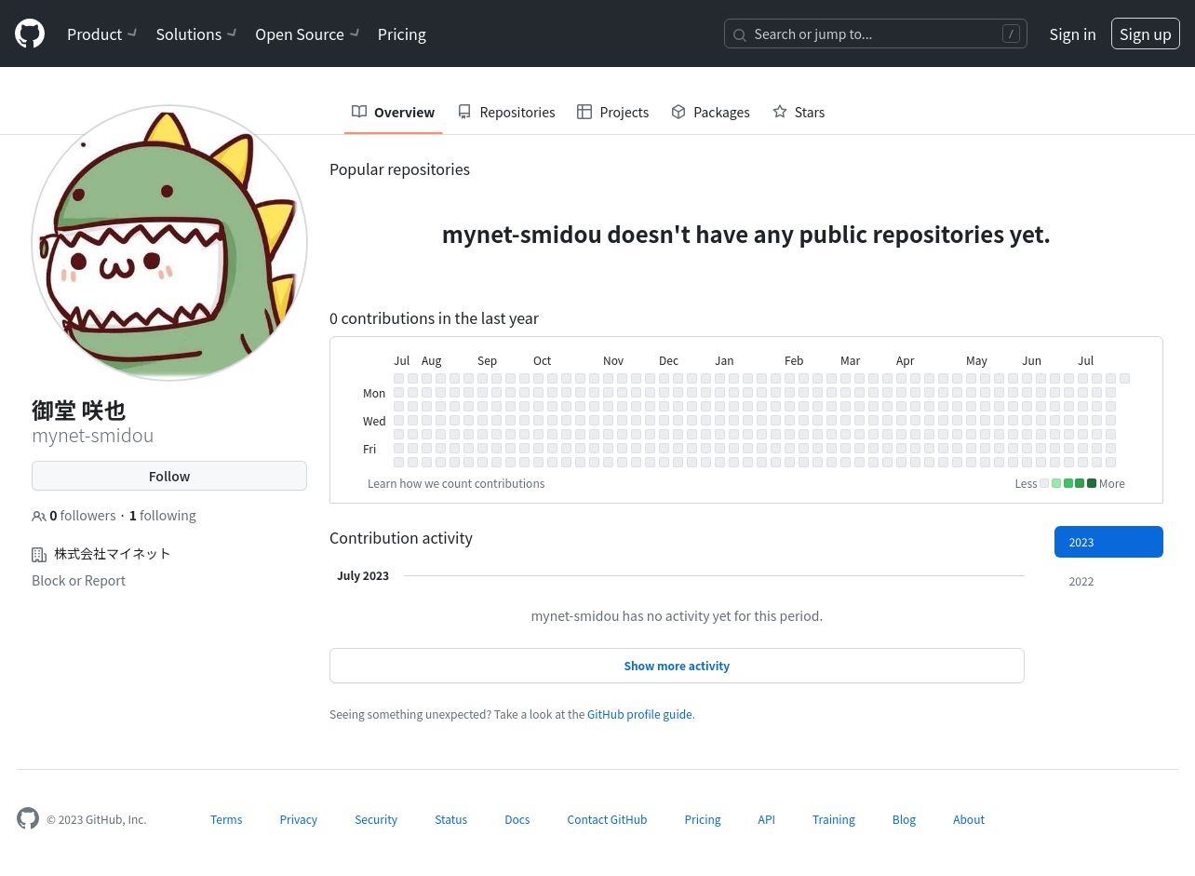Image resolution: width=1195 pixels, height=876 pixels.
Task: View the 0 followers list
Action: [x=82, y=515]
